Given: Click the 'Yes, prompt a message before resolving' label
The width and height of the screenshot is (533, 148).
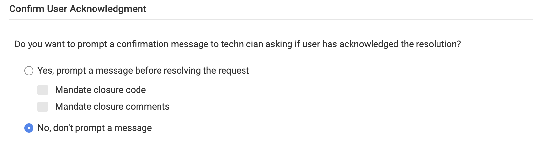Looking at the screenshot, I should 143,71.
